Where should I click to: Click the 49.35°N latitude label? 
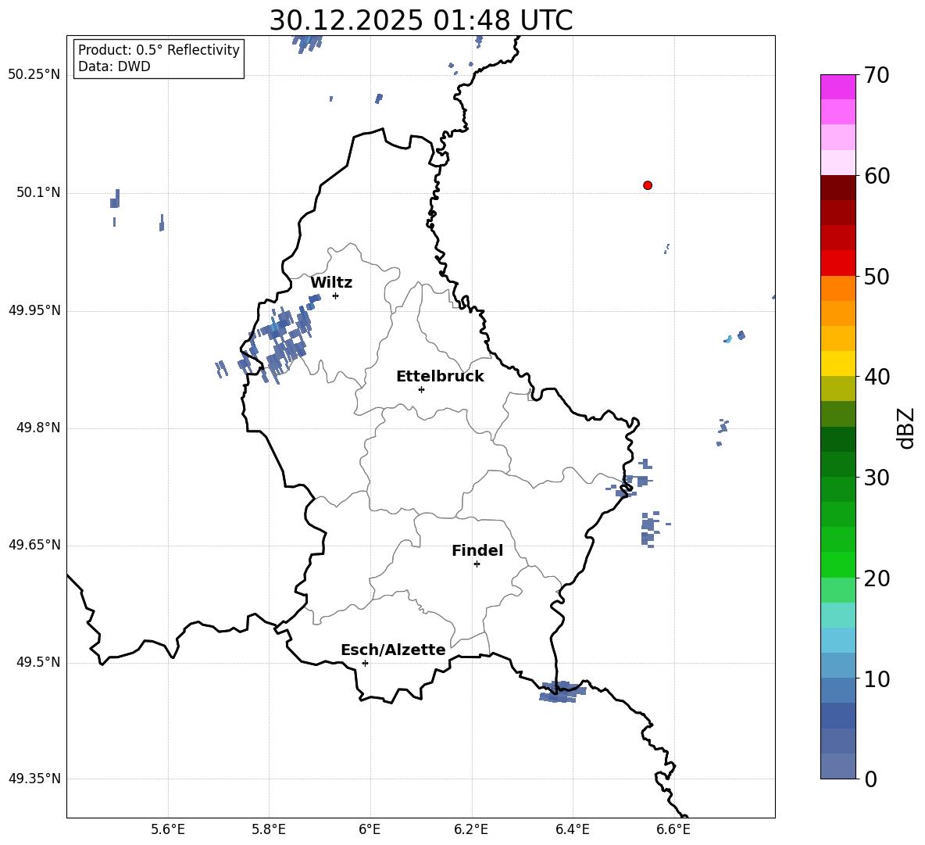coord(34,779)
